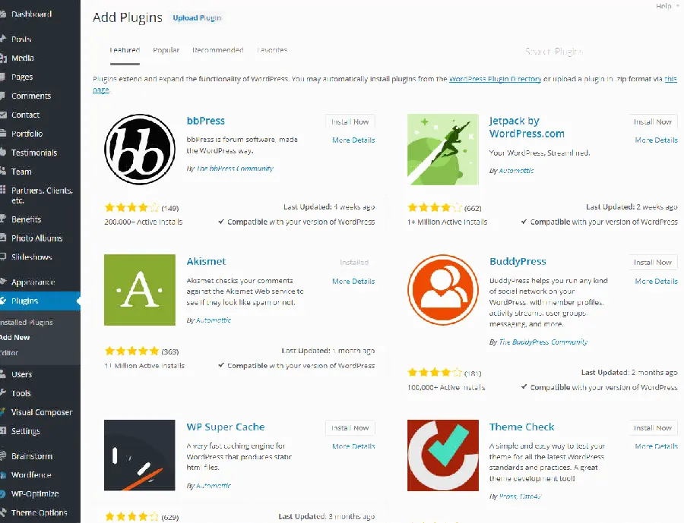The image size is (684, 523).
Task: Expand the Help dropdown
Action: (667, 5)
